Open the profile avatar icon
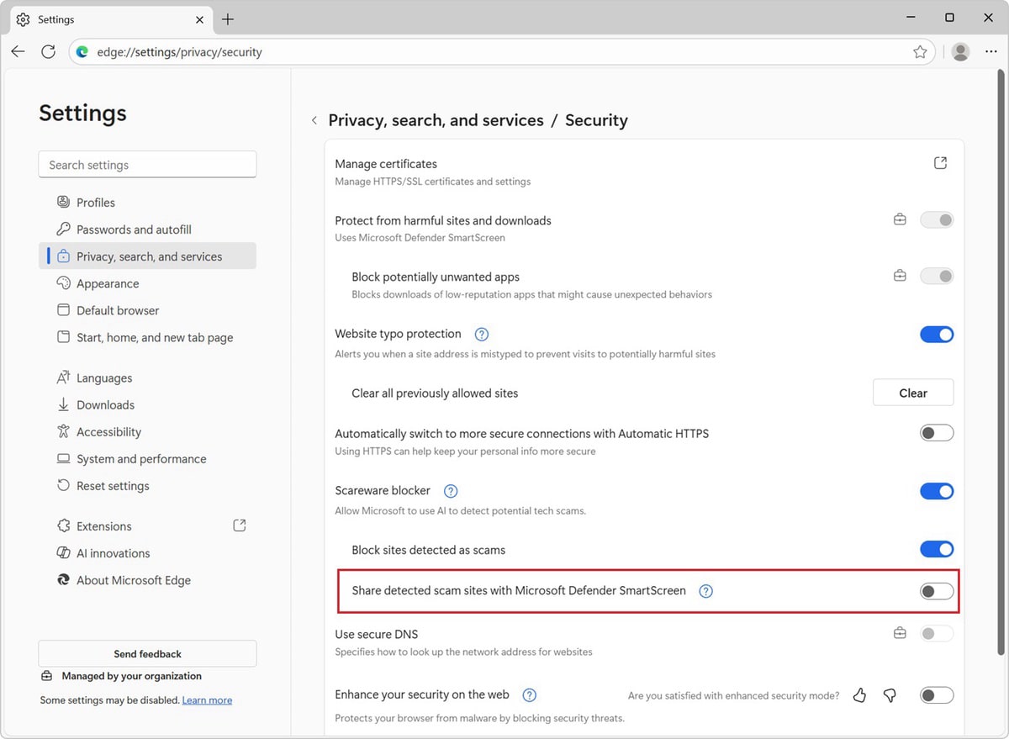The height and width of the screenshot is (739, 1009). coord(960,52)
